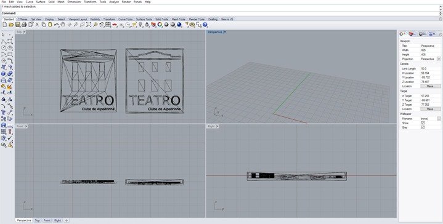Screen dimensions: 443x224
Task: Open the Perspective viewport title dropdown arrow
Action: point(225,32)
